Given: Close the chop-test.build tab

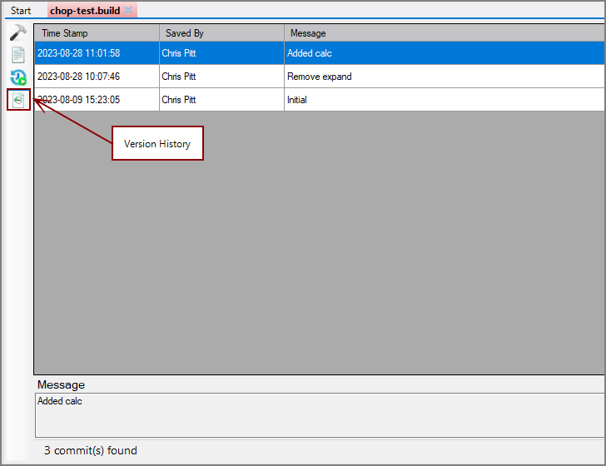Looking at the screenshot, I should pos(128,11).
